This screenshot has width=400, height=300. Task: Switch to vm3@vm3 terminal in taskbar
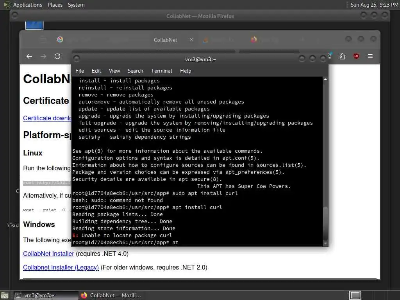(46, 295)
